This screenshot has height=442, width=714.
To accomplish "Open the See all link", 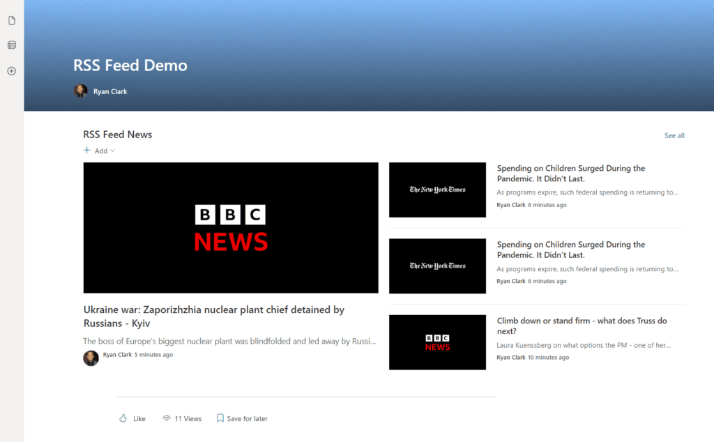I will (x=674, y=136).
